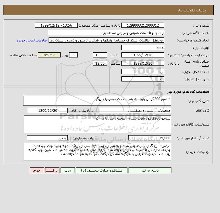Open اطلاعات تماس خریدار link
220x213 pixels.
tap(32, 40)
